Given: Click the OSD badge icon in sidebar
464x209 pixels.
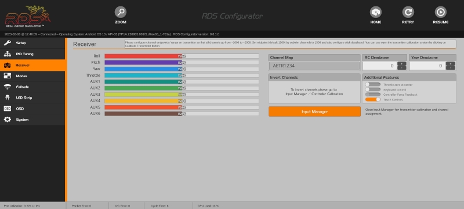Looking at the screenshot, I should click(x=8, y=109).
